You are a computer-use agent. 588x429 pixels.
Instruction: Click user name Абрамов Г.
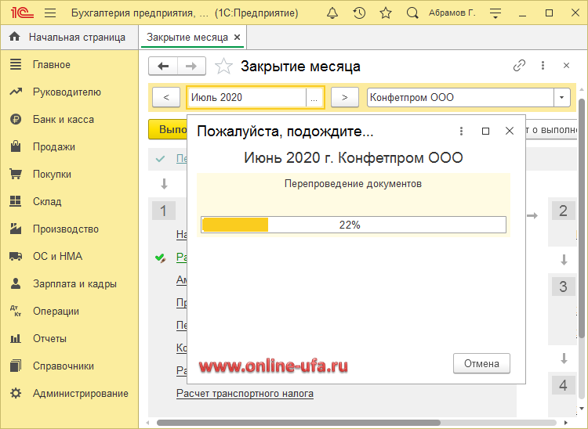[452, 13]
